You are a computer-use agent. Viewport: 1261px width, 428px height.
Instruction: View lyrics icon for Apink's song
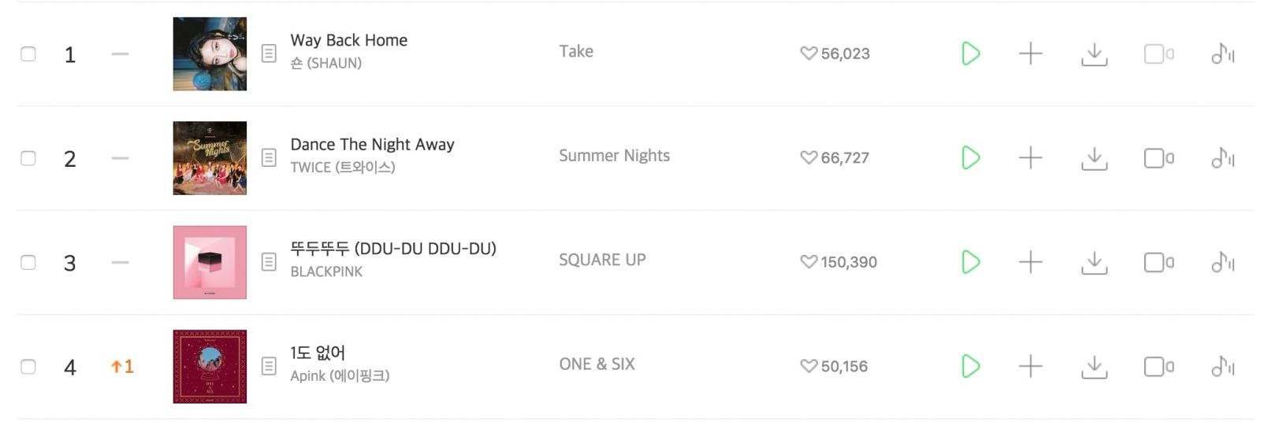(x=269, y=366)
